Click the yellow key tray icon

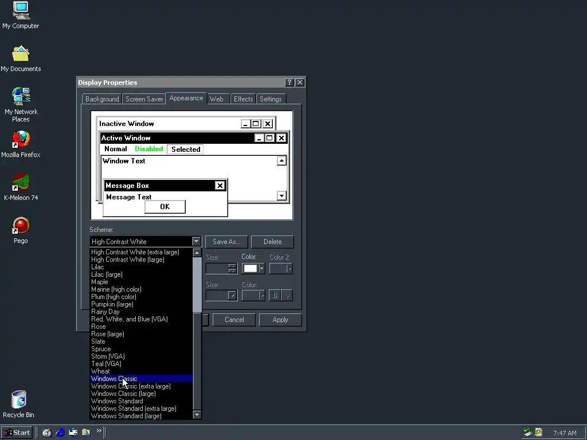click(538, 433)
